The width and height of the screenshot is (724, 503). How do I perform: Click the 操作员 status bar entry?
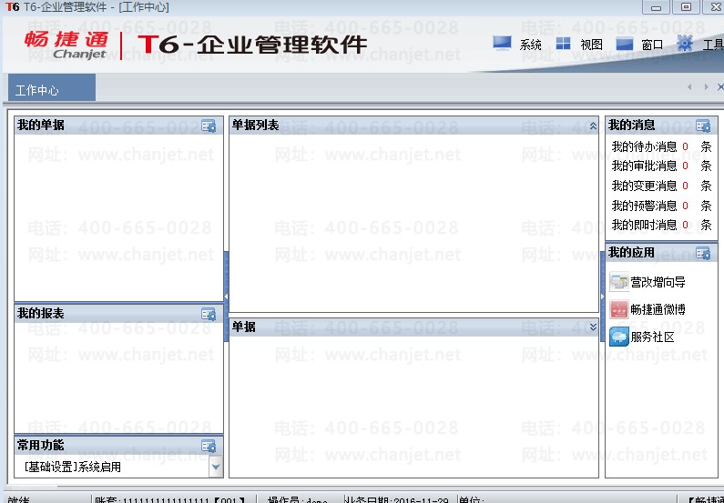pyautogui.click(x=298, y=499)
